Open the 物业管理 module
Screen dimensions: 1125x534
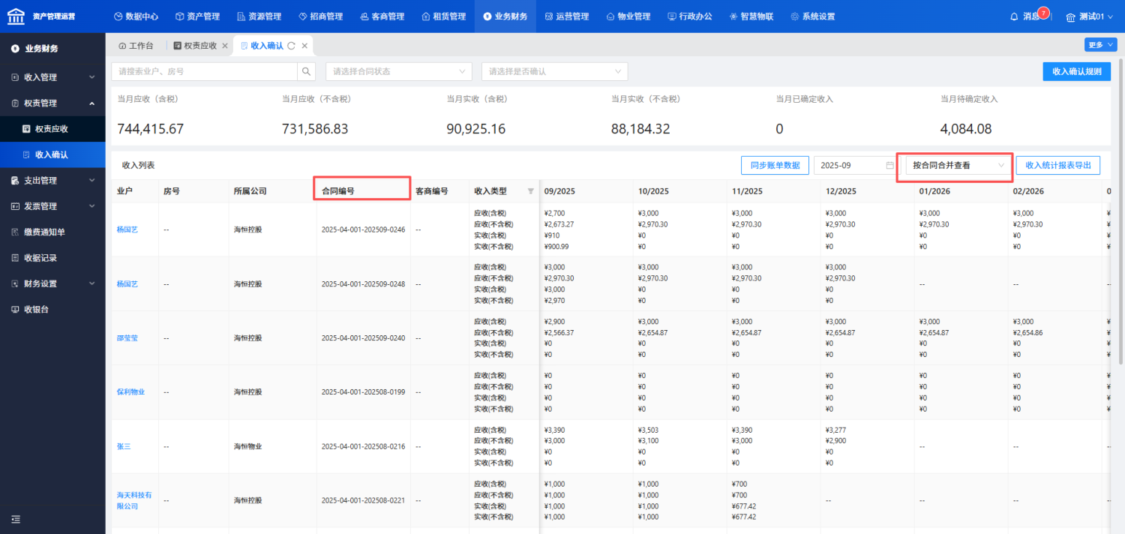coord(628,16)
